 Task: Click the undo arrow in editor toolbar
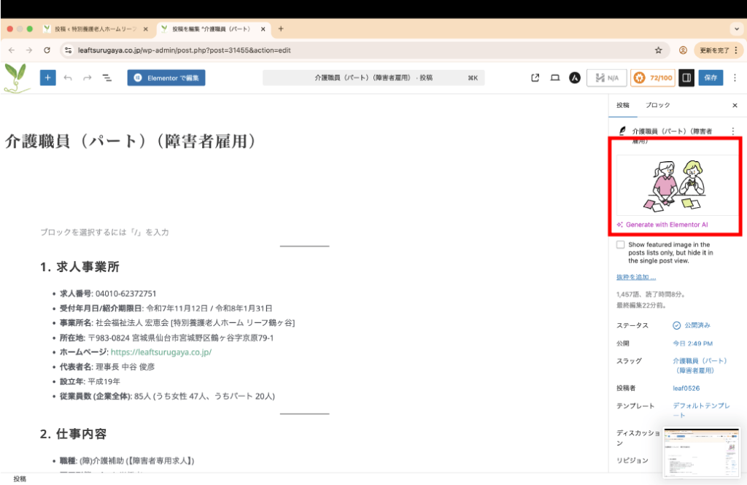68,78
